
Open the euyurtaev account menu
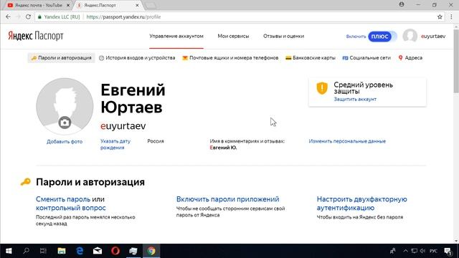click(x=433, y=37)
